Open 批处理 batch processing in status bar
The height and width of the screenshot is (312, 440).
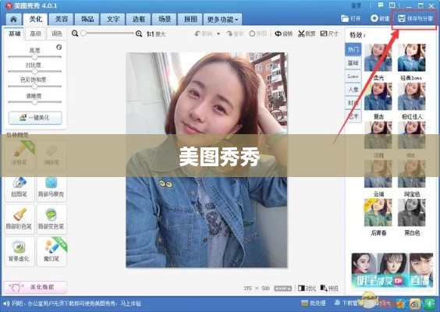coord(313,303)
